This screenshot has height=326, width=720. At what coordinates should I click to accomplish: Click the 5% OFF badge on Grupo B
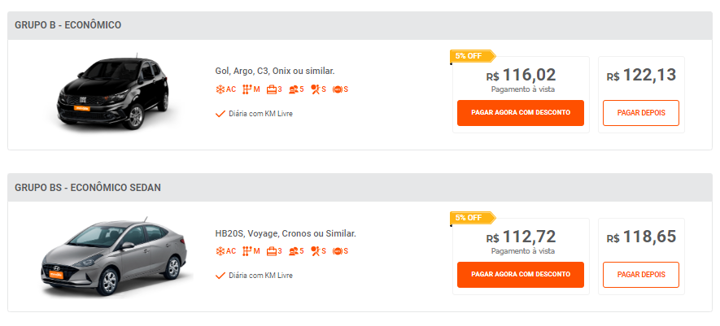[469, 56]
